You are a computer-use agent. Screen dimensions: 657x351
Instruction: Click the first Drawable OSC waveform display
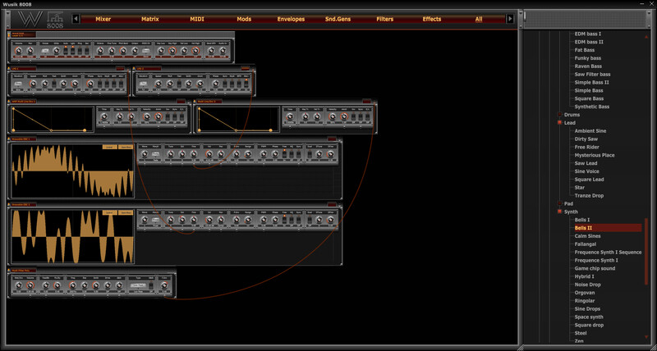coord(72,170)
